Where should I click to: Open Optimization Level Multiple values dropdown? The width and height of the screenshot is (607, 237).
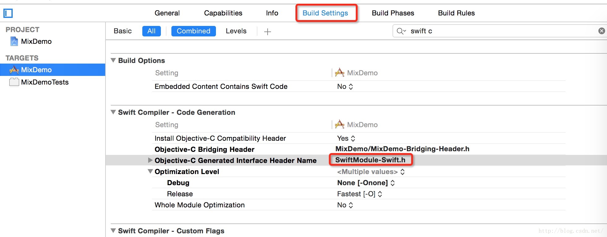pos(371,172)
